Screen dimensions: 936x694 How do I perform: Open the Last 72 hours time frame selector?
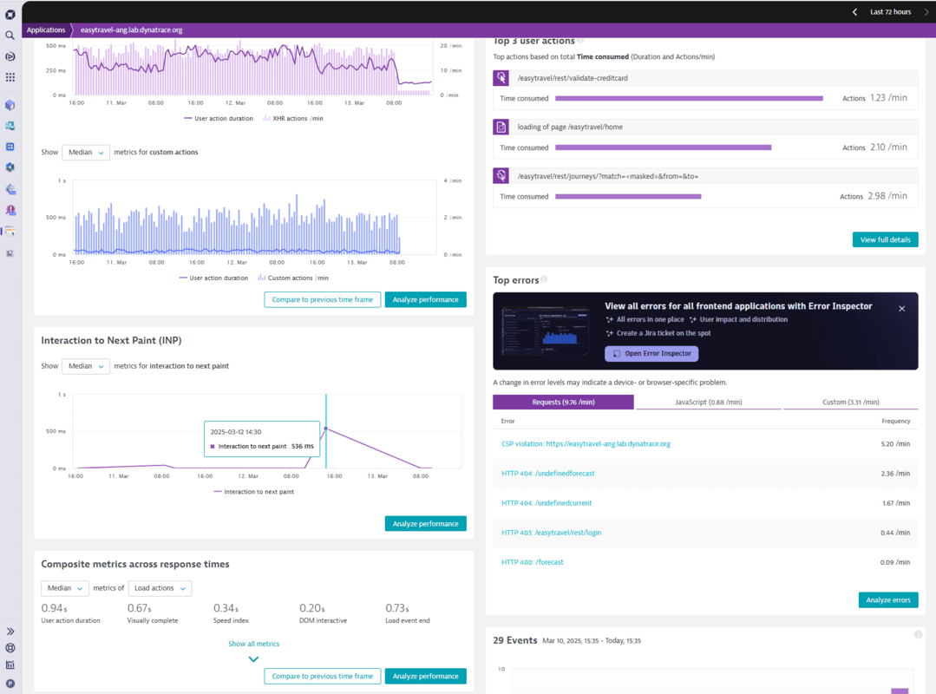click(x=892, y=11)
